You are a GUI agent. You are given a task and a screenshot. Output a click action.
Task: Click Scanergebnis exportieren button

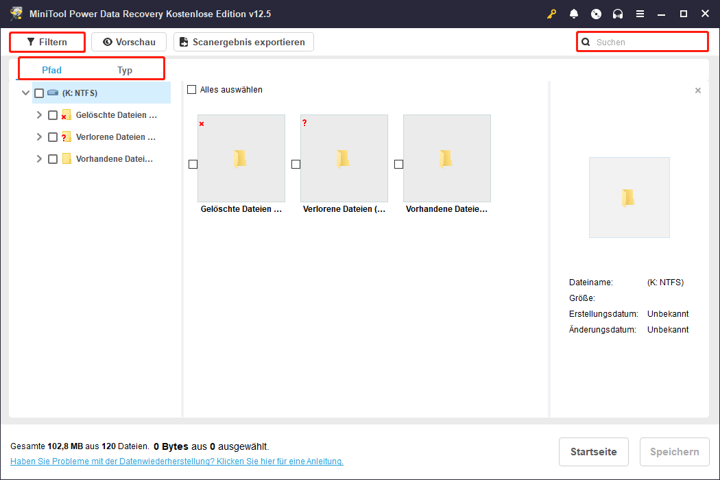click(243, 42)
